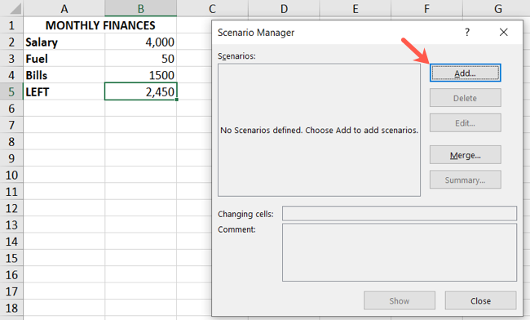Viewport: 530px width, 320px height.
Task: Select the Bills label cell
Action: click(64, 75)
